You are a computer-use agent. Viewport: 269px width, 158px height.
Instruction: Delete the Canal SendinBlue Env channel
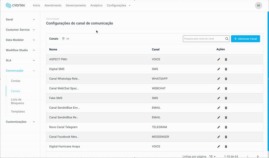[x=226, y=108]
